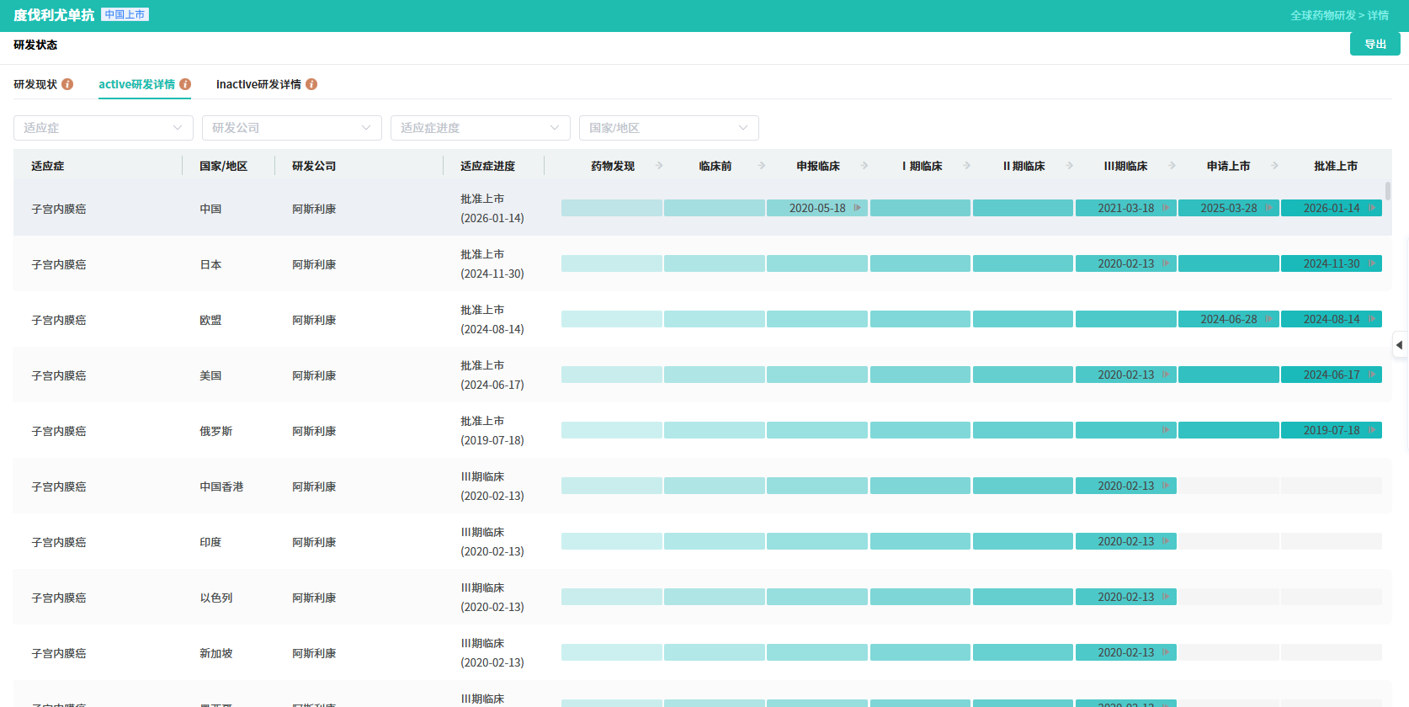Click the info icon beside Inactive研发详情

pos(311,84)
